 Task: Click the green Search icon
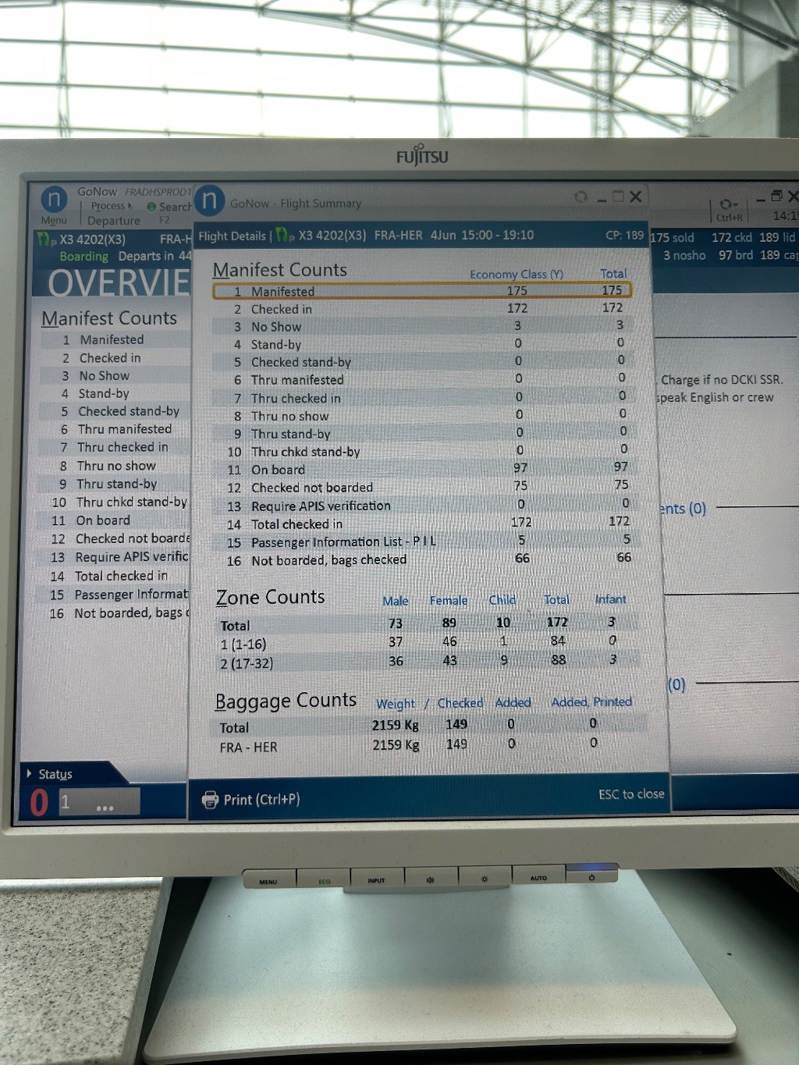click(x=151, y=207)
